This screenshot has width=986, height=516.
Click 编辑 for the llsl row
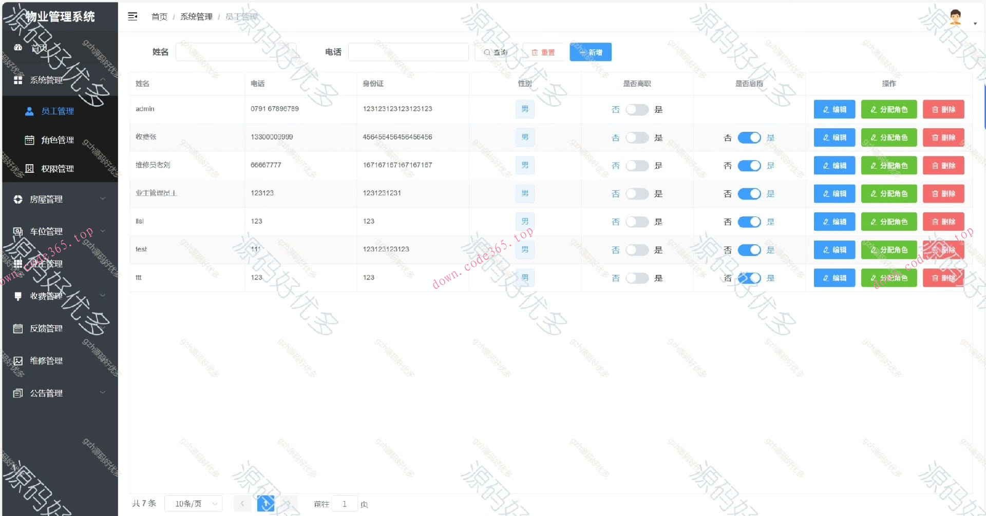tap(835, 222)
